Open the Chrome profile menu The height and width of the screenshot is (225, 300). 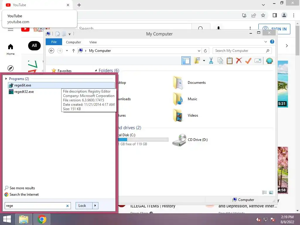click(x=284, y=15)
